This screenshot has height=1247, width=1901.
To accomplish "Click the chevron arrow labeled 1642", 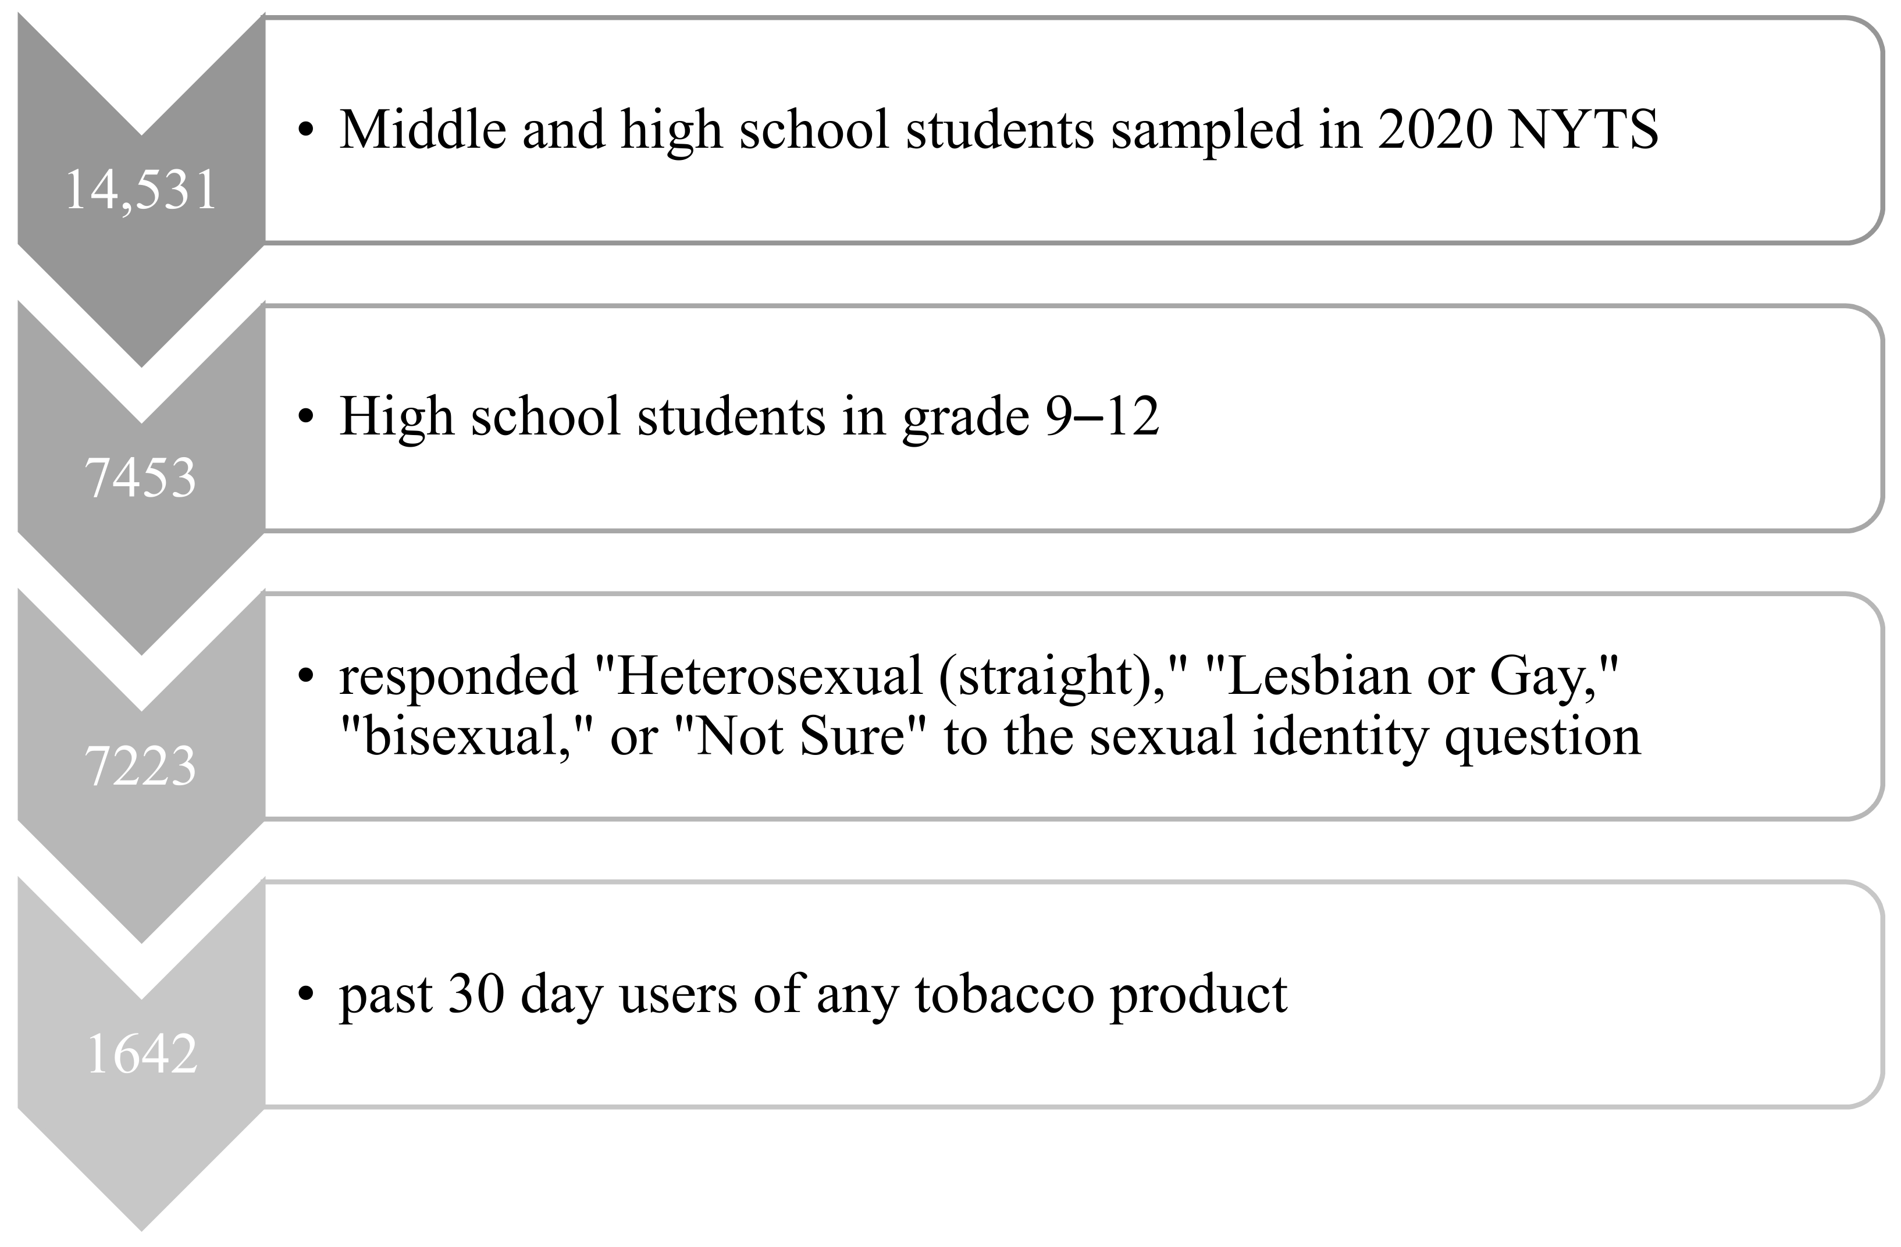I will [141, 1054].
